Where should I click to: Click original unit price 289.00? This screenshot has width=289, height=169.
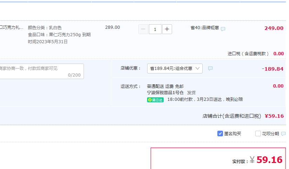point(112,27)
